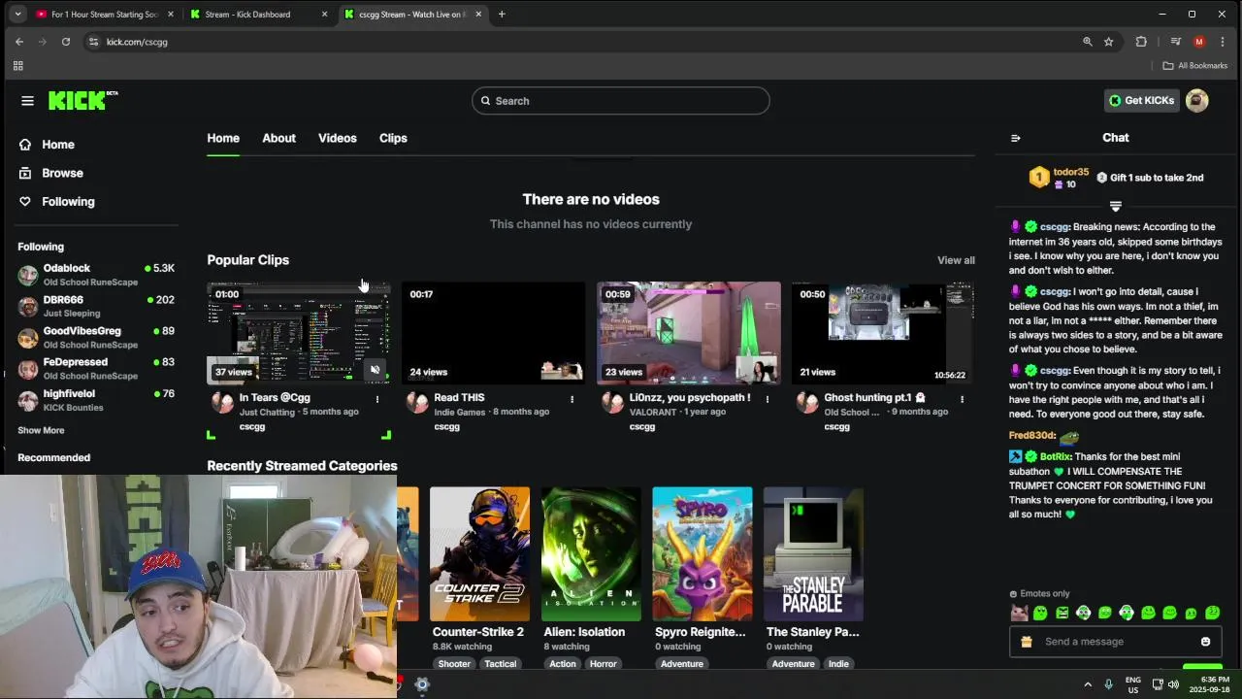The image size is (1242, 699).
Task: Click the kick.com/cscgg address bar
Action: pyautogui.click(x=582, y=42)
